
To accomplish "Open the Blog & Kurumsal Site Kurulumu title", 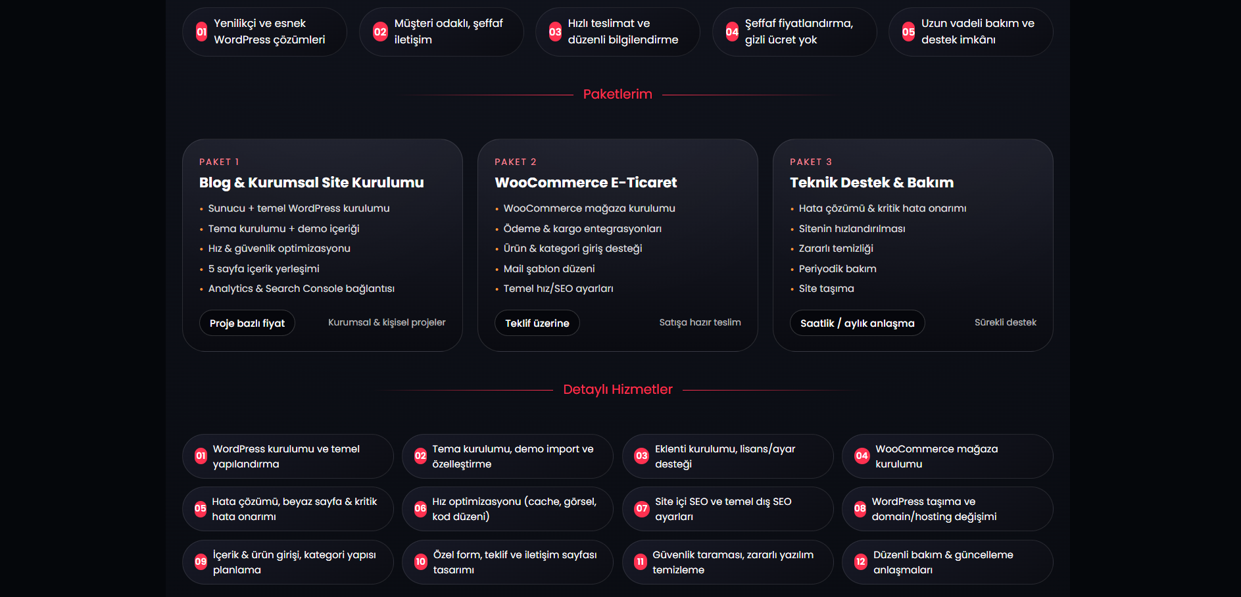I will coord(312,183).
